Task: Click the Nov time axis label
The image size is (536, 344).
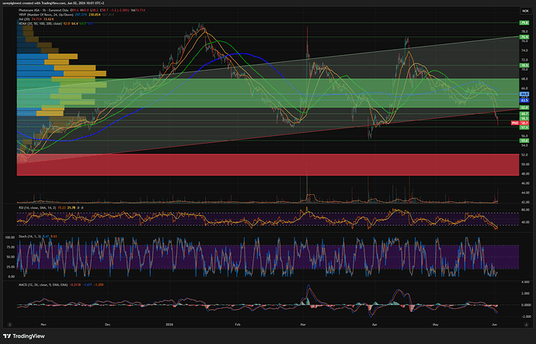Action: coord(43,325)
